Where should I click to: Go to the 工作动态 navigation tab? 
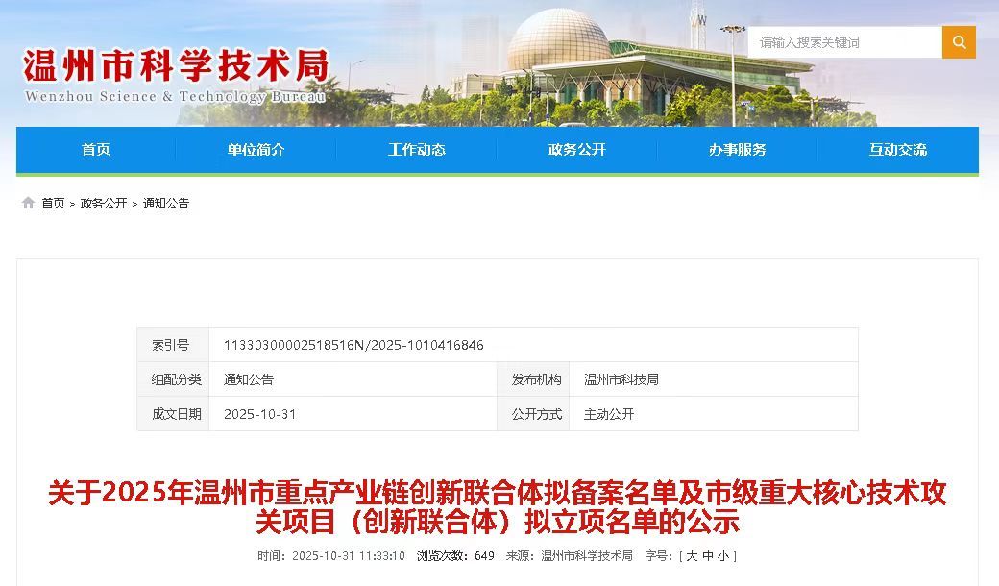click(417, 150)
